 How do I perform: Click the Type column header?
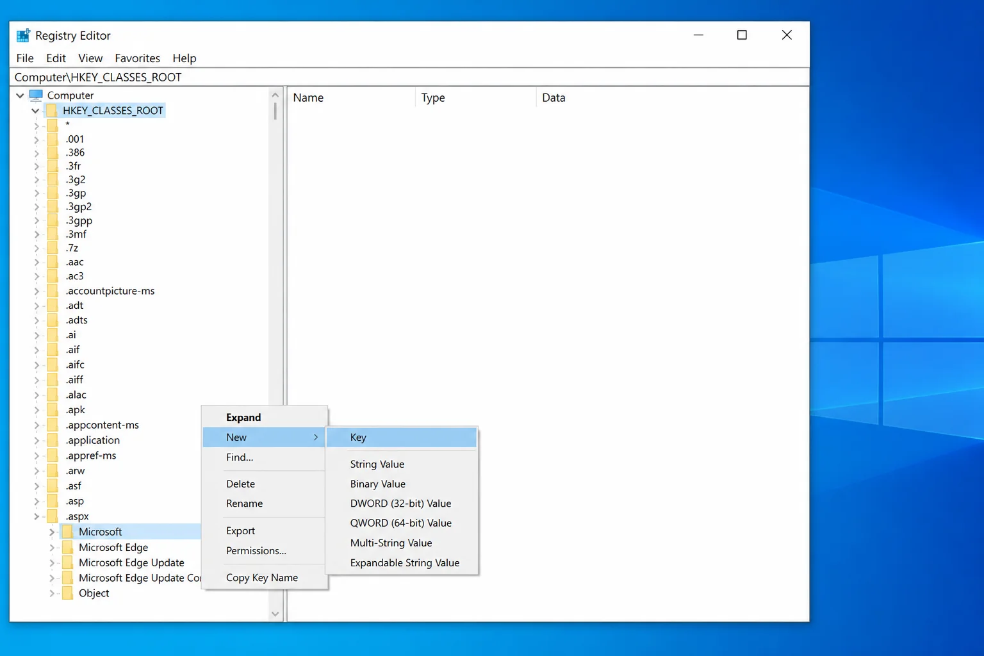[475, 98]
